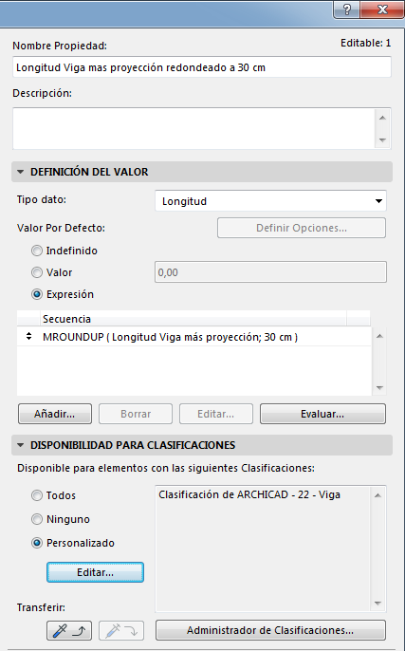This screenshot has width=405, height=651.
Task: Select Clasificación de ARCHICAD - 22 - Viga
Action: (249, 494)
